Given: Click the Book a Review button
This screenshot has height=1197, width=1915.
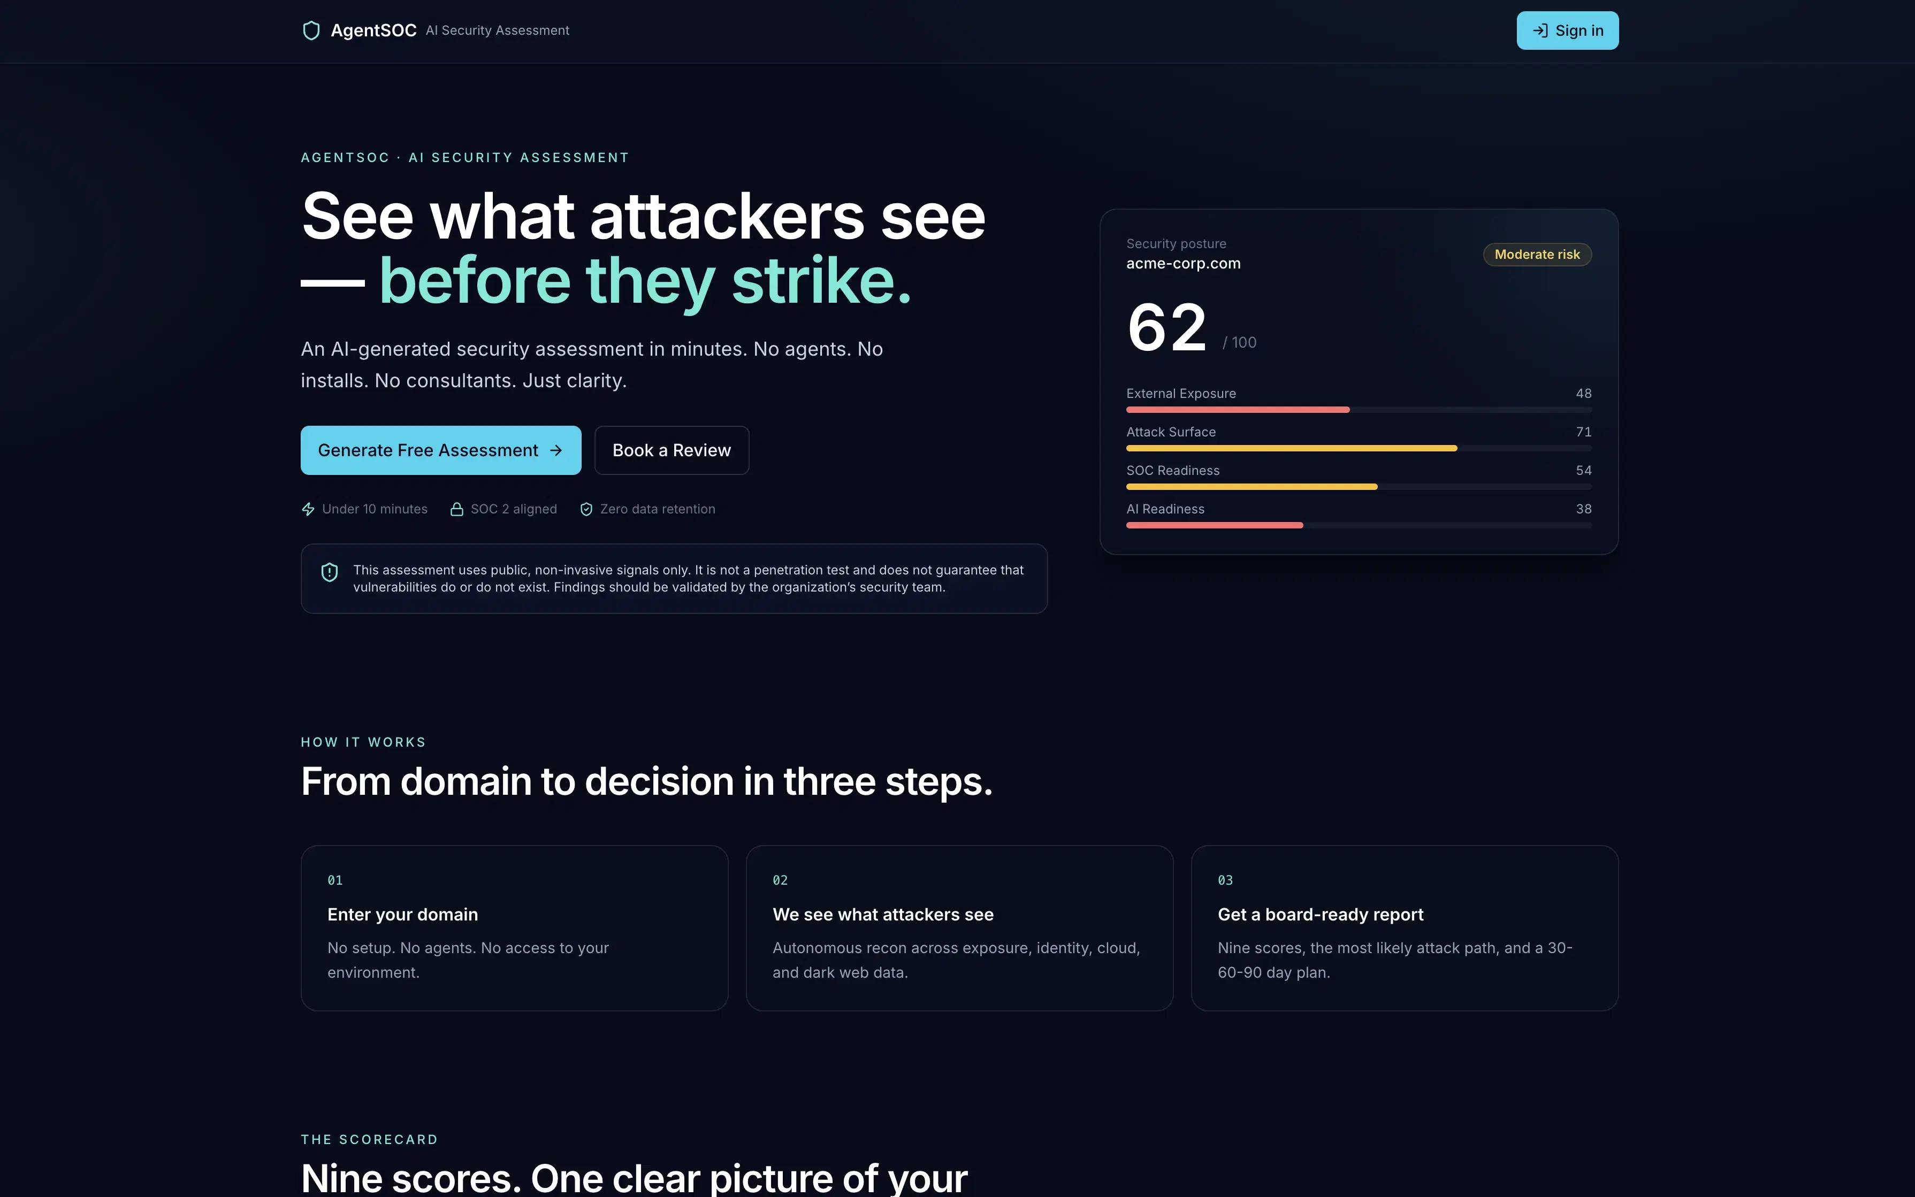Looking at the screenshot, I should pos(672,450).
